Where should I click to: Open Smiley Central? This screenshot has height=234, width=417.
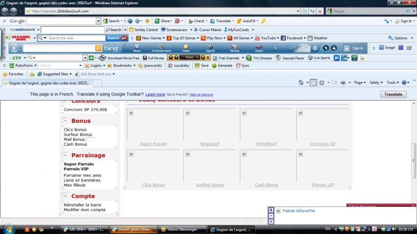143,30
